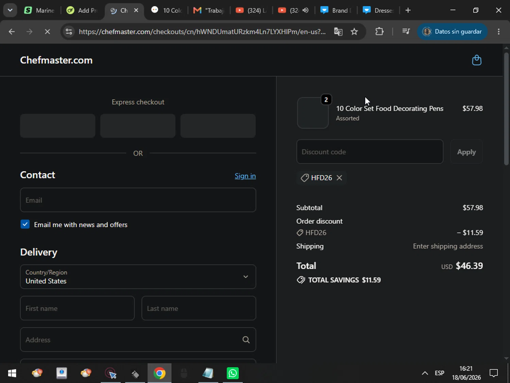Open the cursor app icon in taskbar

pos(111,373)
